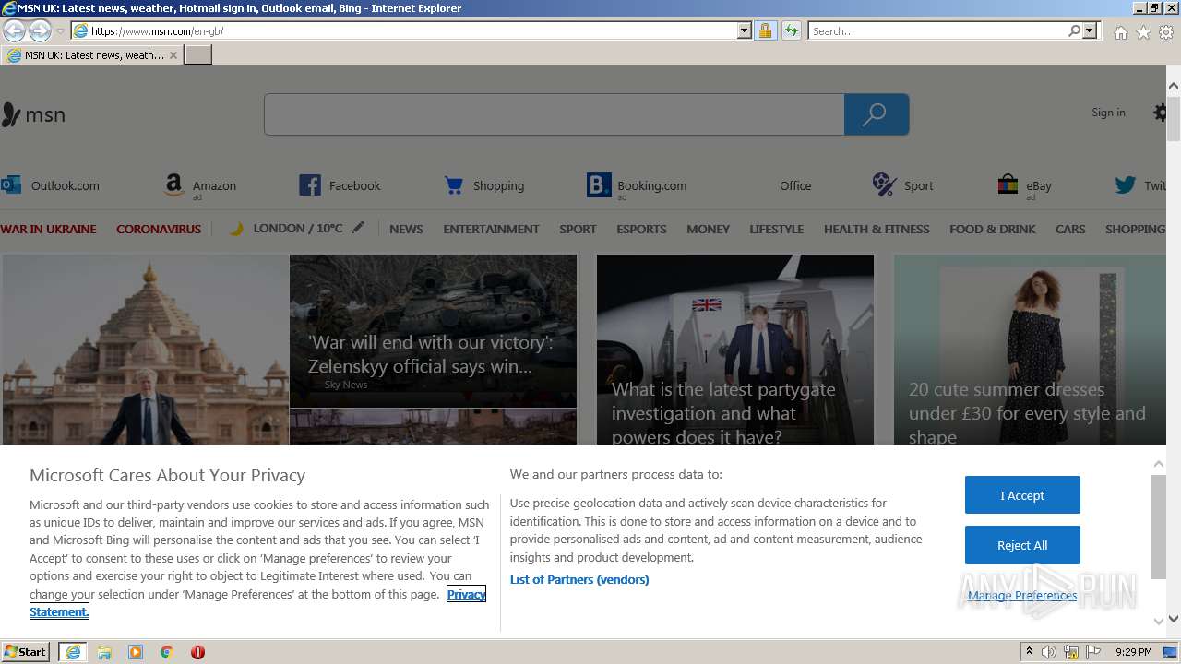The height and width of the screenshot is (664, 1181).
Task: Open the LIFESTYLE menu item
Action: click(776, 229)
